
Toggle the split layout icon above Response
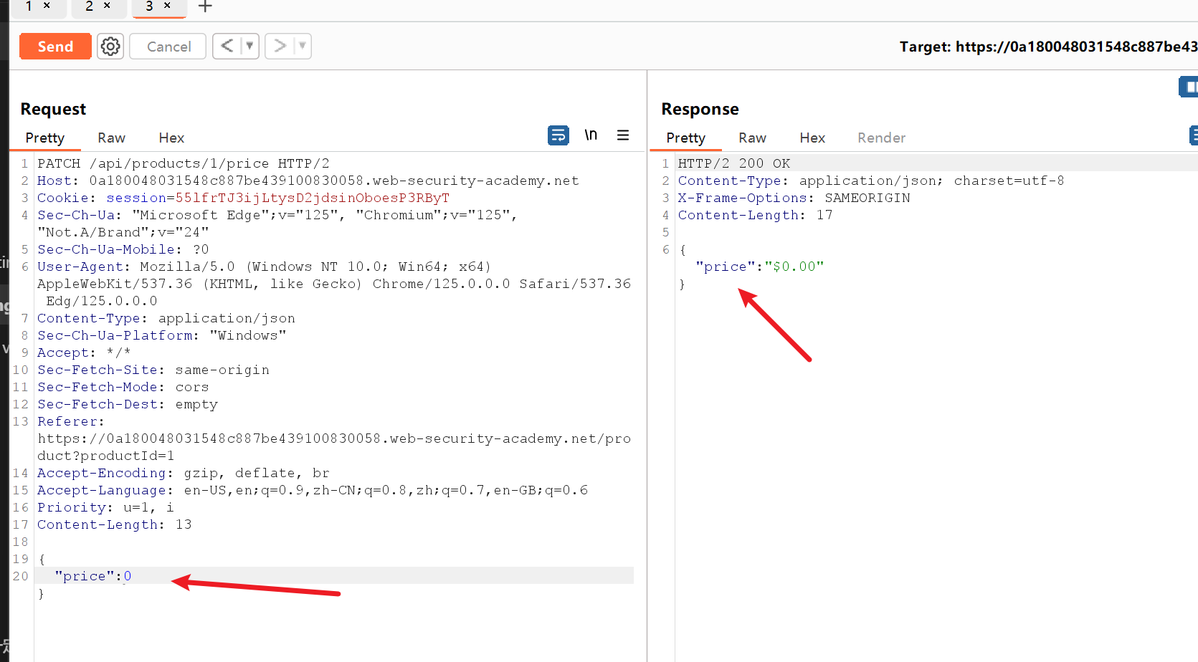coord(1189,87)
